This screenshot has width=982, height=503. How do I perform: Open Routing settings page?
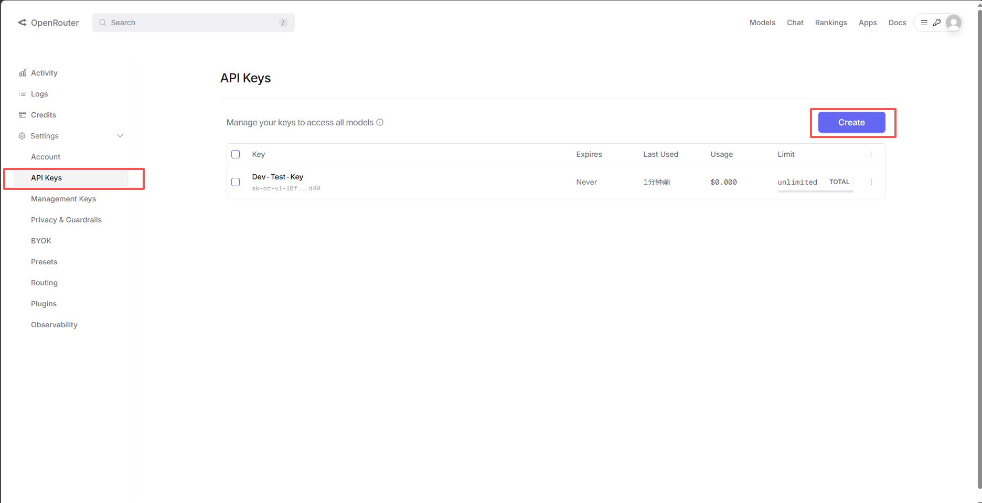tap(44, 283)
